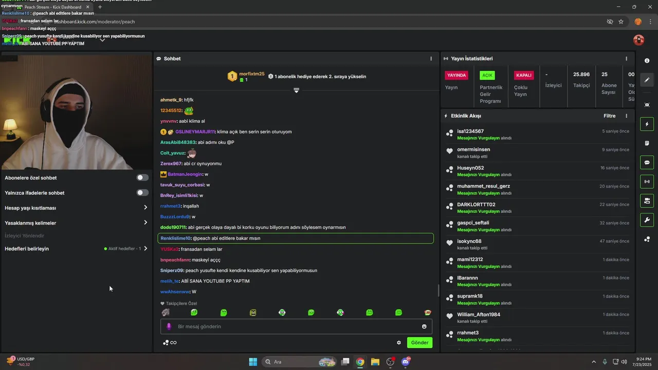Open the USD/GBP taskbar widget
The image size is (658, 370).
22,362
